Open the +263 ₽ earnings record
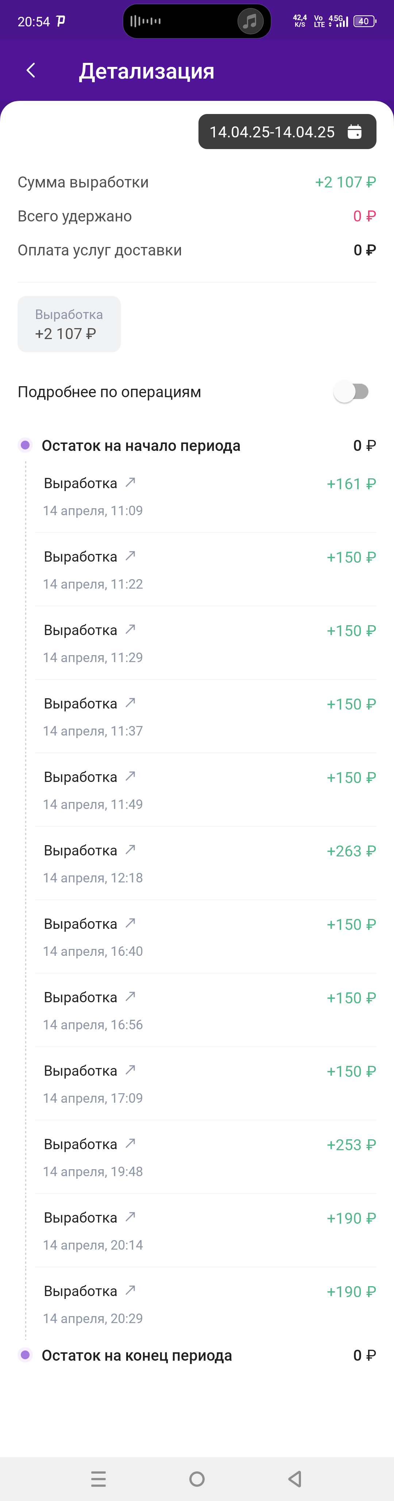 pyautogui.click(x=205, y=863)
